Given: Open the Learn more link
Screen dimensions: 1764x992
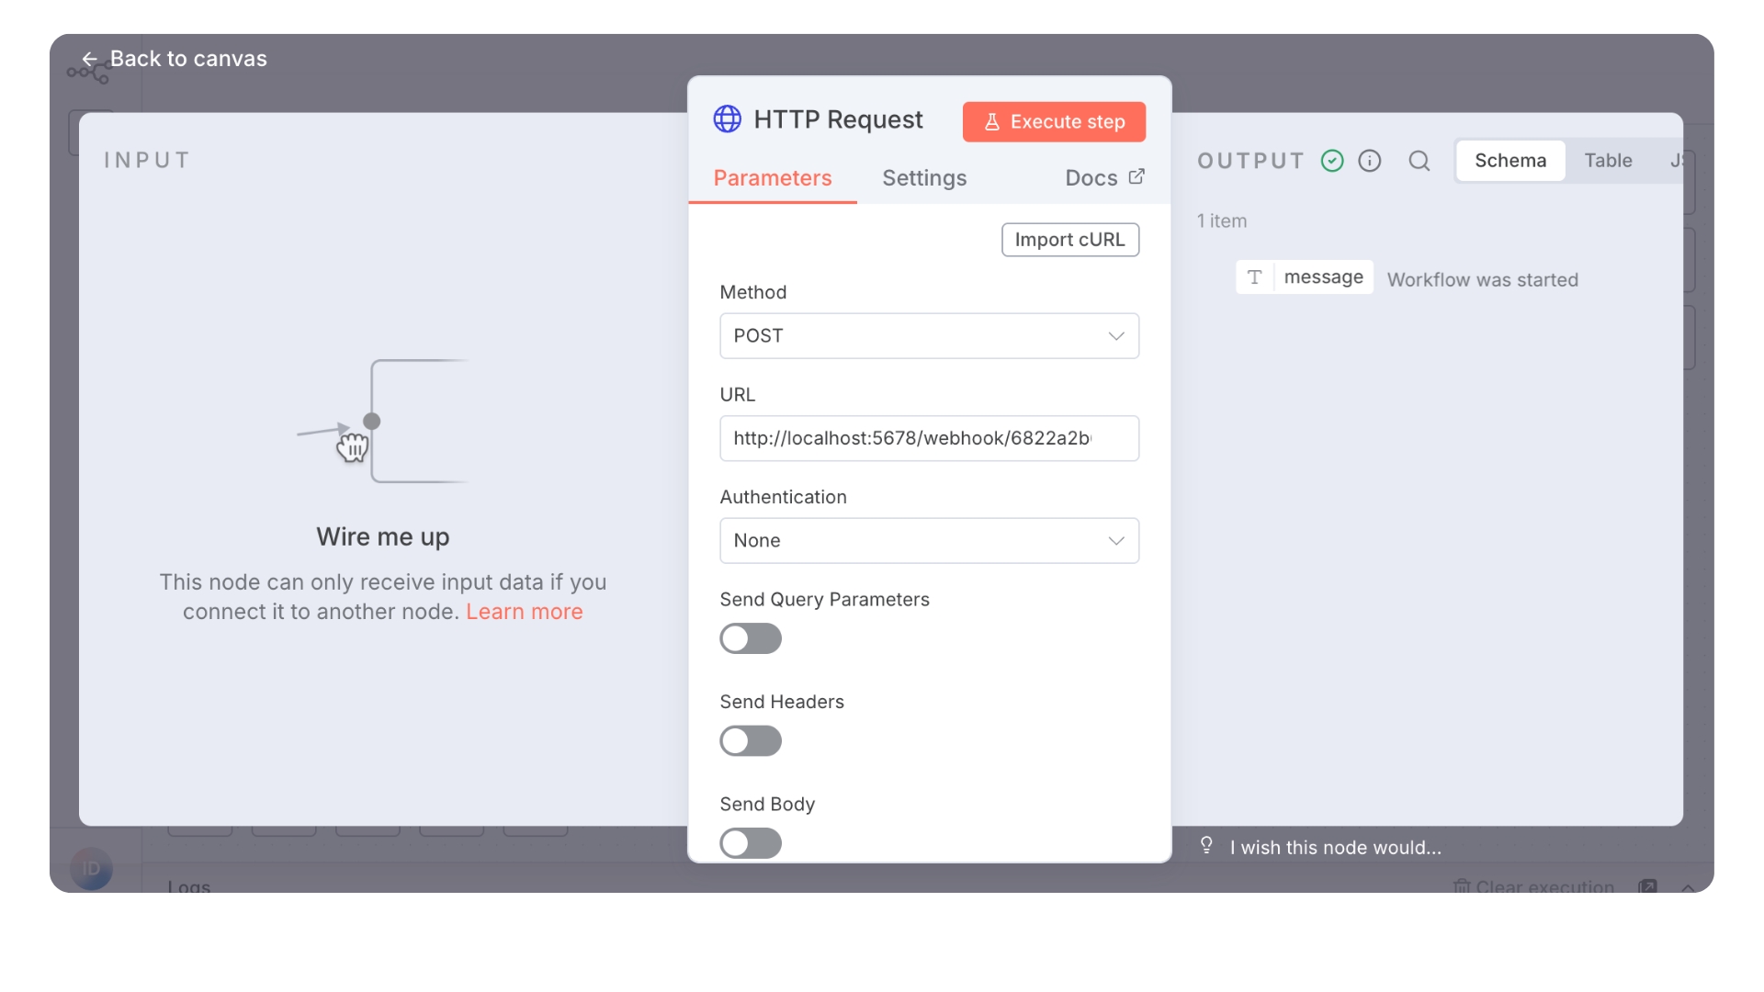Looking at the screenshot, I should pos(524,612).
